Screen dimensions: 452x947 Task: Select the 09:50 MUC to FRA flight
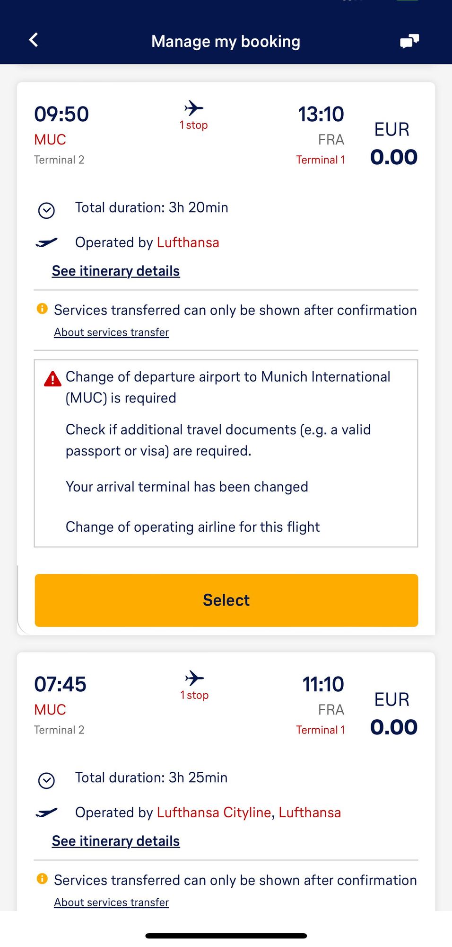point(226,600)
